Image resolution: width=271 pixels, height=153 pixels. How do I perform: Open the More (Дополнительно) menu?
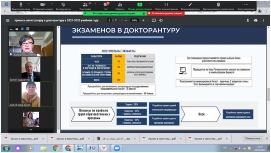tap(246, 5)
